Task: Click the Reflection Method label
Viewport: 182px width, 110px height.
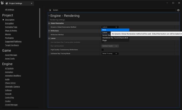Action: pyautogui.click(x=57, y=35)
